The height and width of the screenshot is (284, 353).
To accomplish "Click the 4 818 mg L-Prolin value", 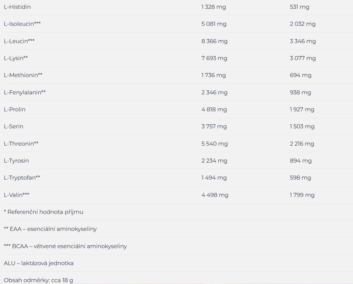I will pyautogui.click(x=214, y=109).
